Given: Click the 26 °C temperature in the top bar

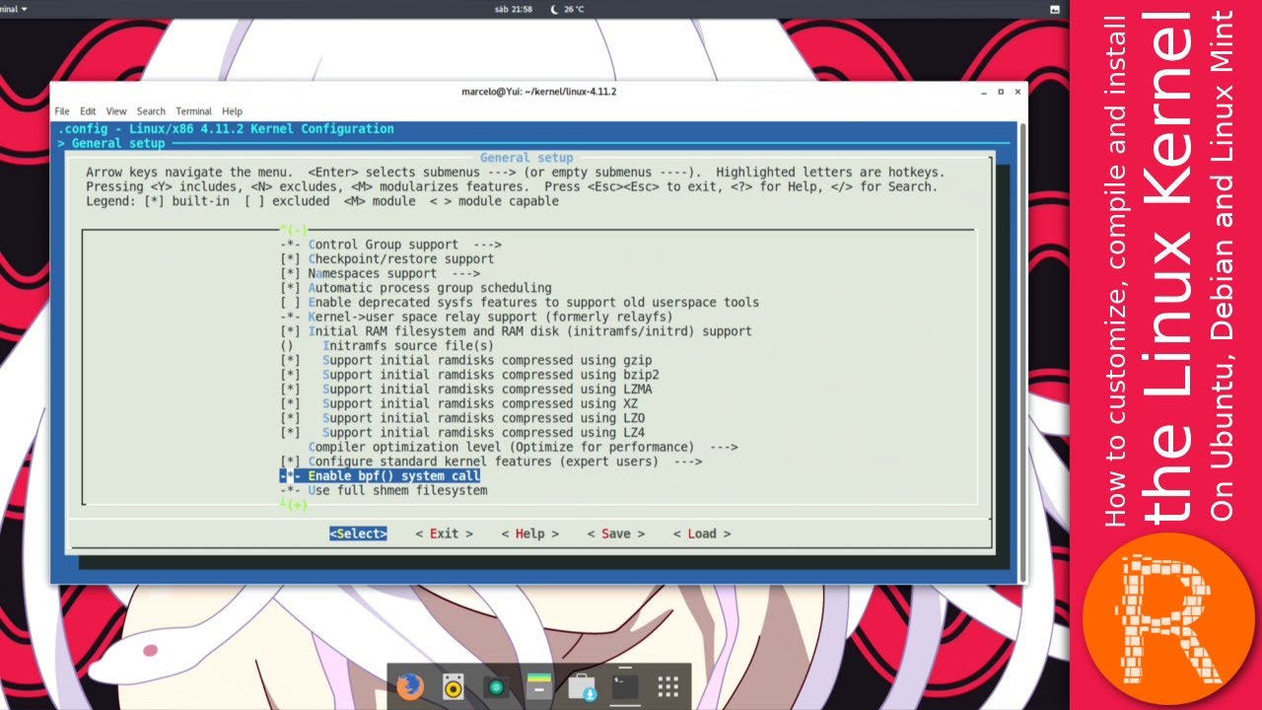Looking at the screenshot, I should pyautogui.click(x=574, y=9).
